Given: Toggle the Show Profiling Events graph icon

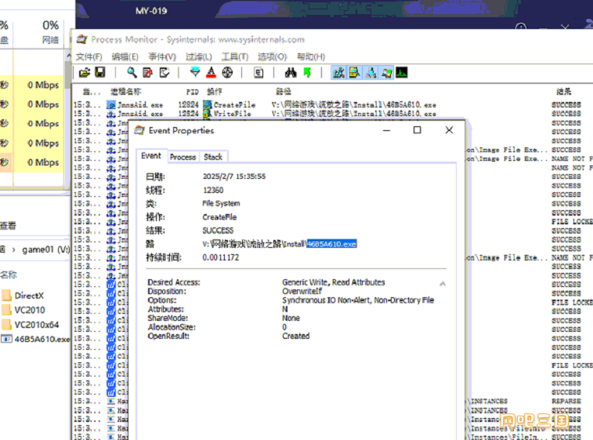Looking at the screenshot, I should pyautogui.click(x=402, y=72).
